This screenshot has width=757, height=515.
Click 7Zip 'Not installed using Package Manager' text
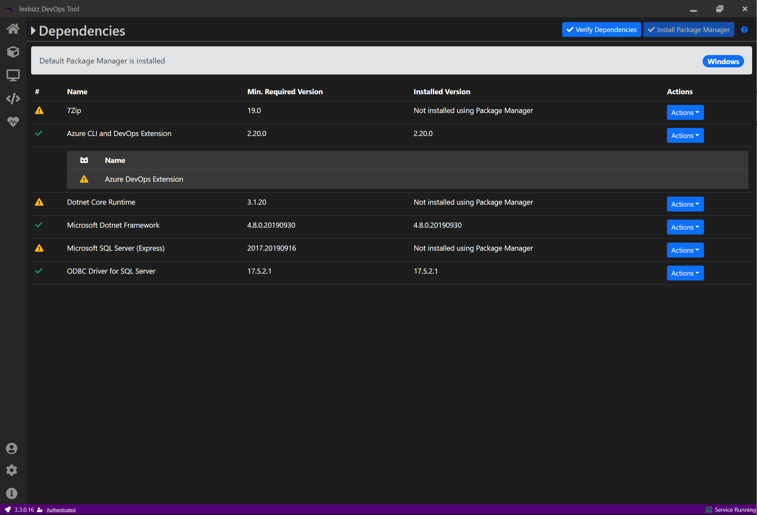pos(473,110)
